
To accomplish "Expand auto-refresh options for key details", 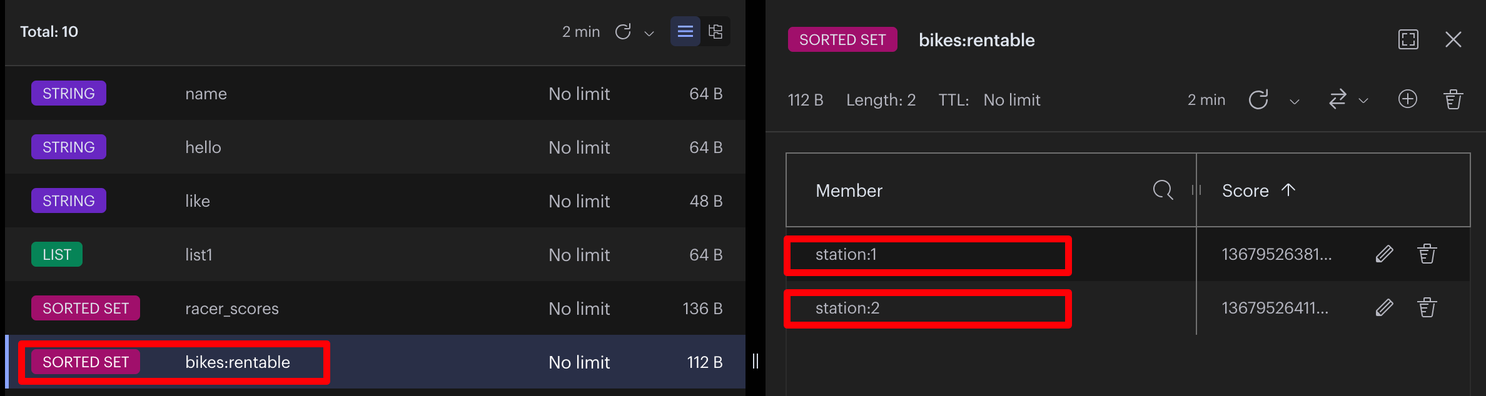I will pyautogui.click(x=1295, y=101).
